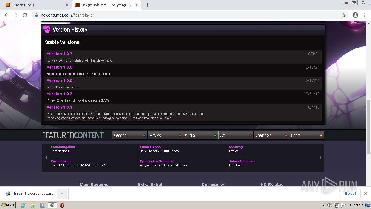The height and width of the screenshot is (209, 371).
Task: Click 'Commissions' post text
Action: [60, 151]
